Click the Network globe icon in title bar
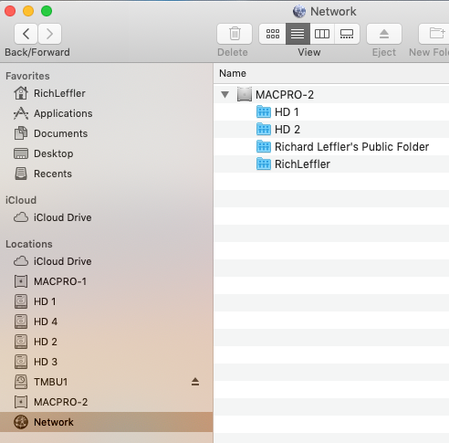449x443 pixels. [299, 11]
